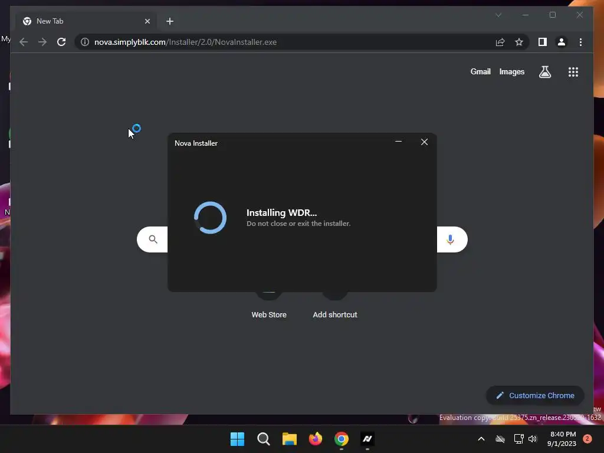Open Google Images link

511,71
